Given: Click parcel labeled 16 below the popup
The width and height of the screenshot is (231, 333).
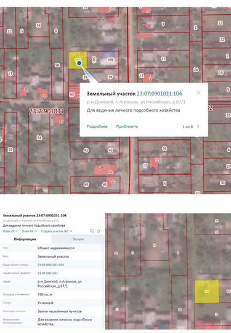Looking at the screenshot, I should 164,149.
